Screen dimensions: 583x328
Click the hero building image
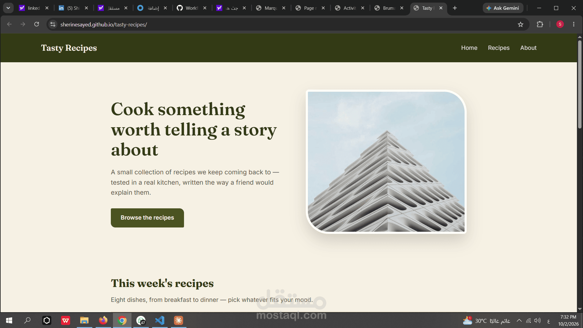coord(386,162)
